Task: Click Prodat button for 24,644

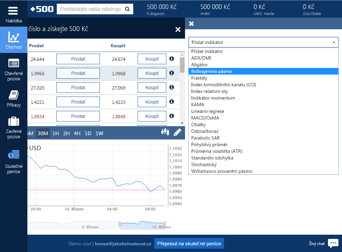Action: click(78, 59)
